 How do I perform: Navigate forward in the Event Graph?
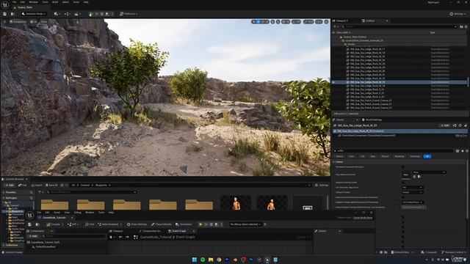(127, 237)
